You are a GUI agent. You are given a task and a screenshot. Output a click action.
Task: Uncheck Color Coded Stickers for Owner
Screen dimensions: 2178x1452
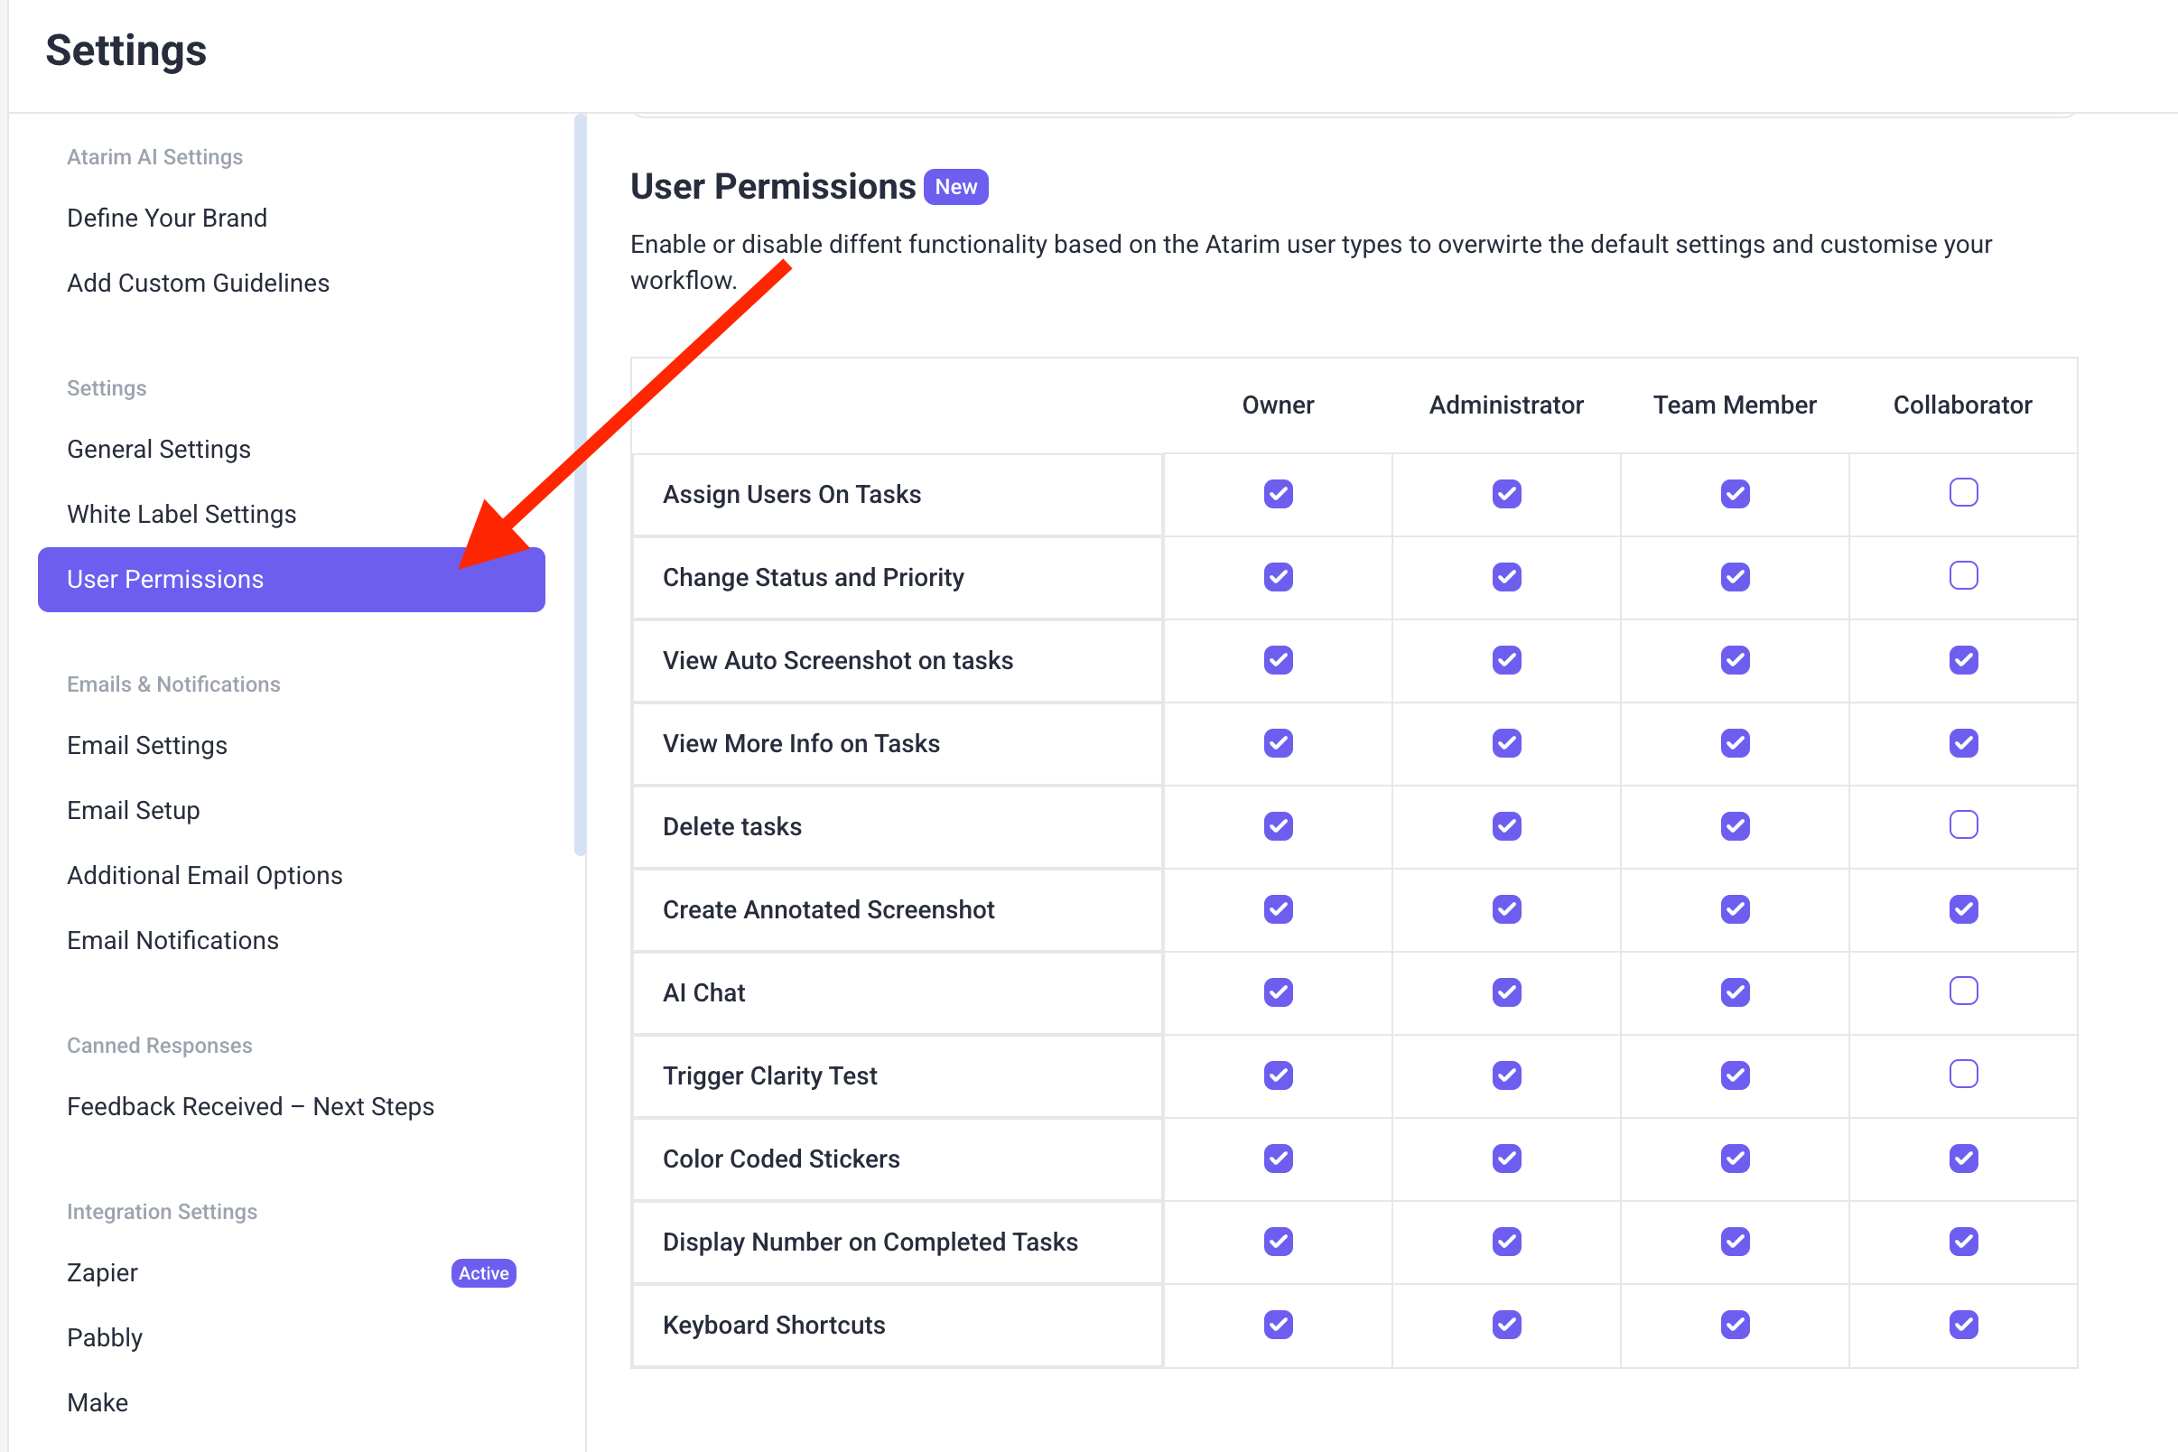click(1278, 1159)
